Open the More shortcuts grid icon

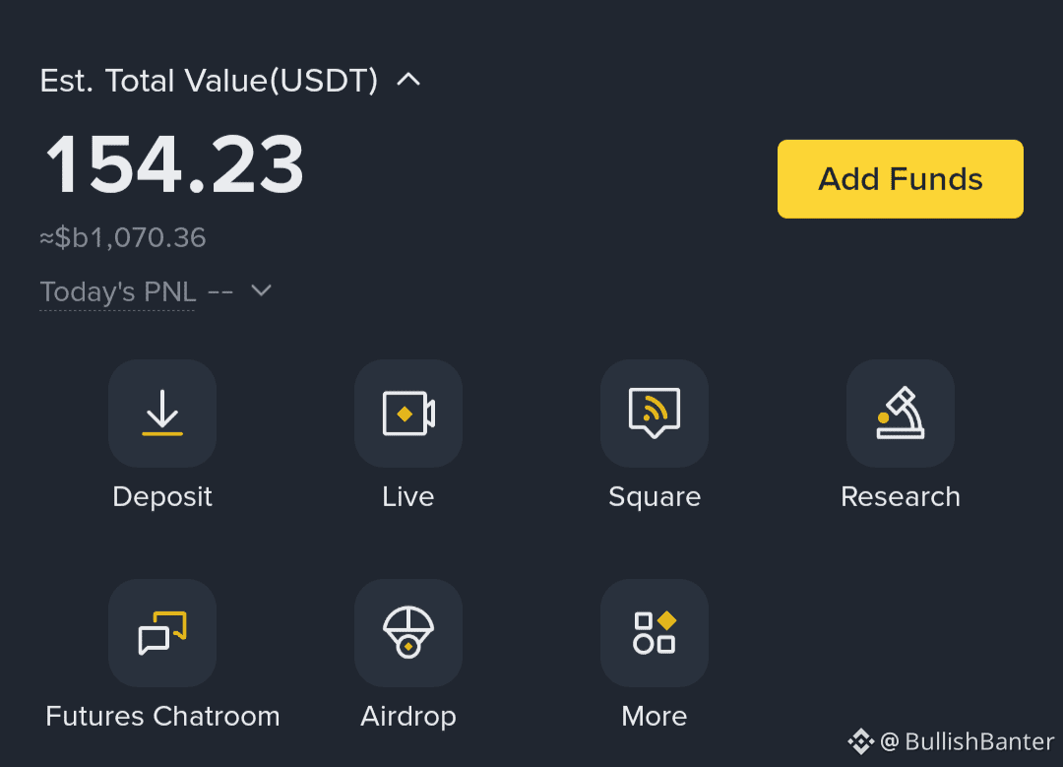(655, 633)
